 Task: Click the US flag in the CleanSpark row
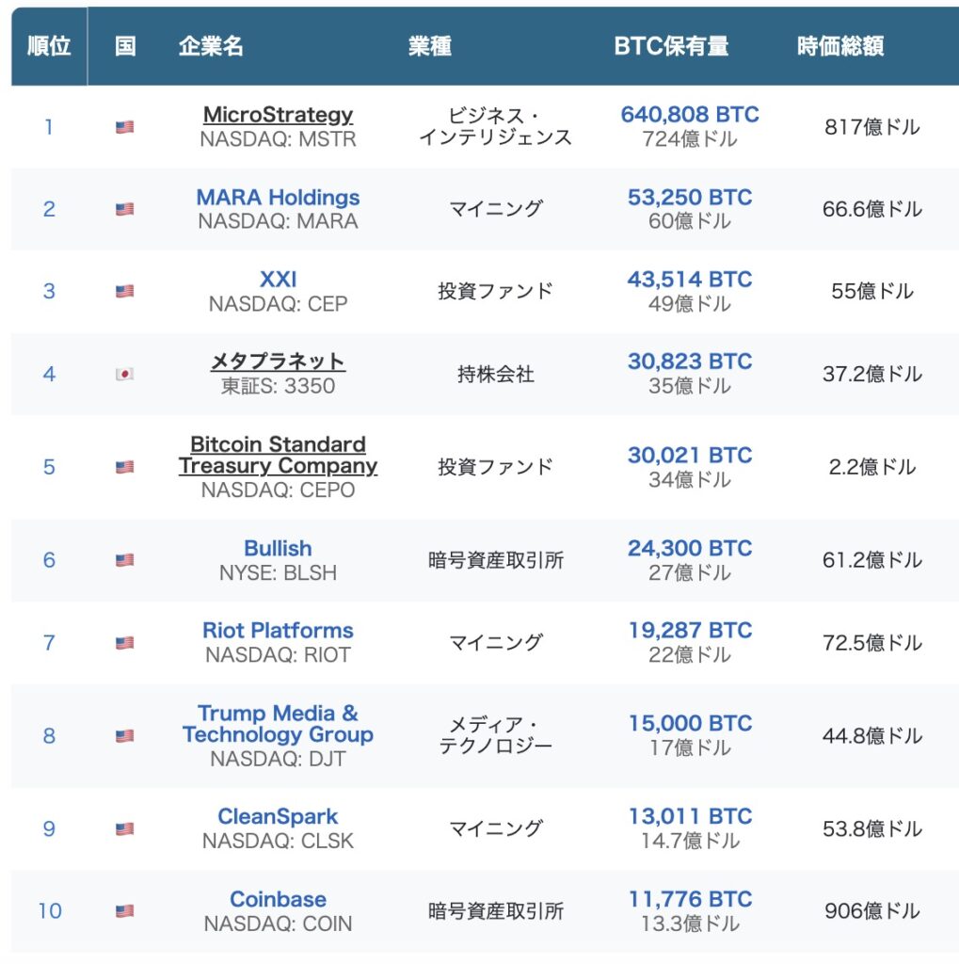click(x=124, y=828)
